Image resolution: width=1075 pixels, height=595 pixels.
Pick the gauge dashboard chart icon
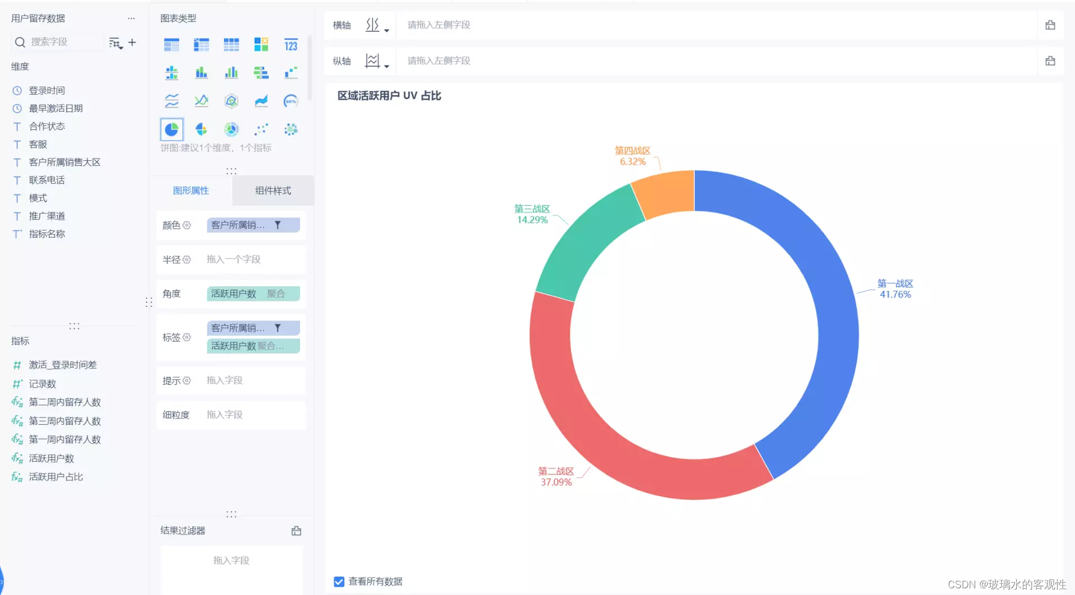(x=291, y=101)
